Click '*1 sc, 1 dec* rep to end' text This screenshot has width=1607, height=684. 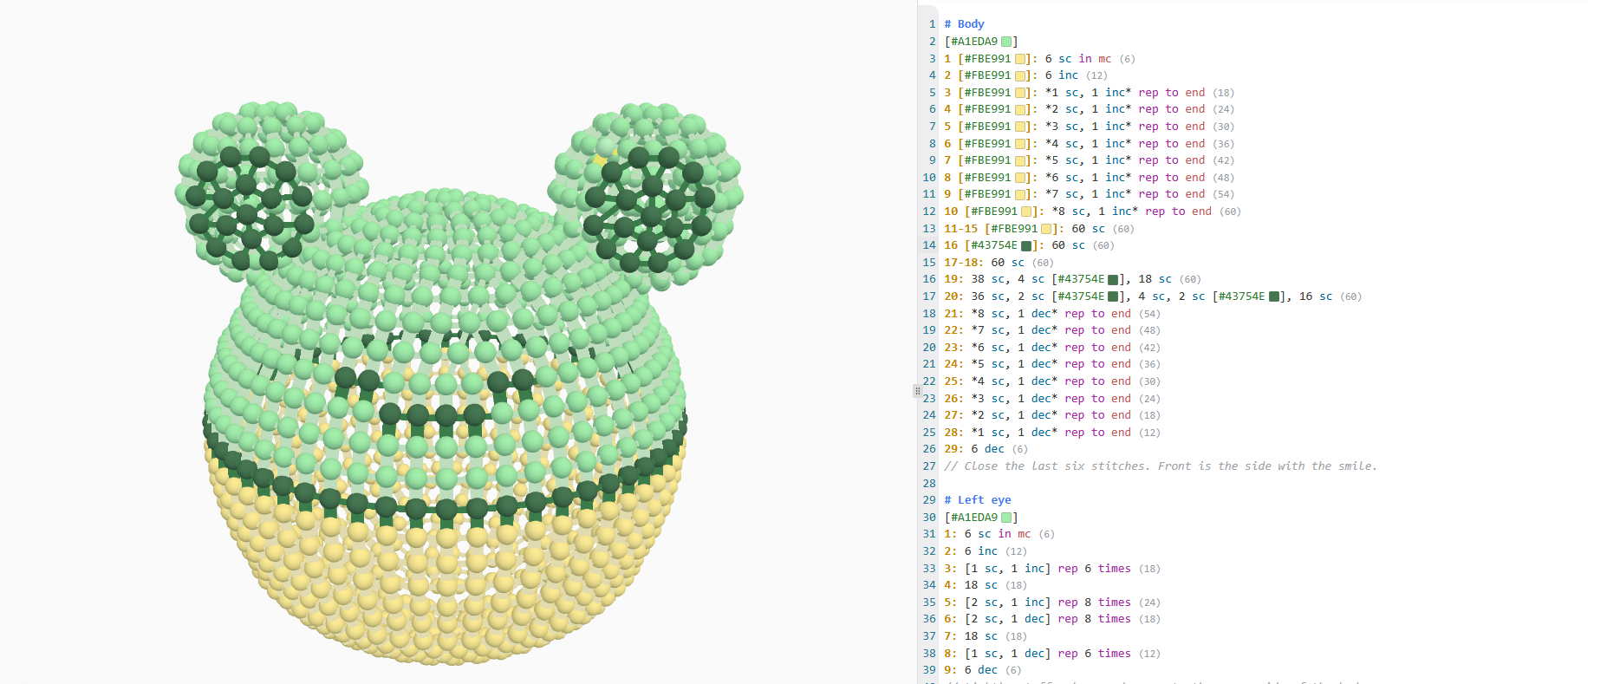[x=1051, y=433]
